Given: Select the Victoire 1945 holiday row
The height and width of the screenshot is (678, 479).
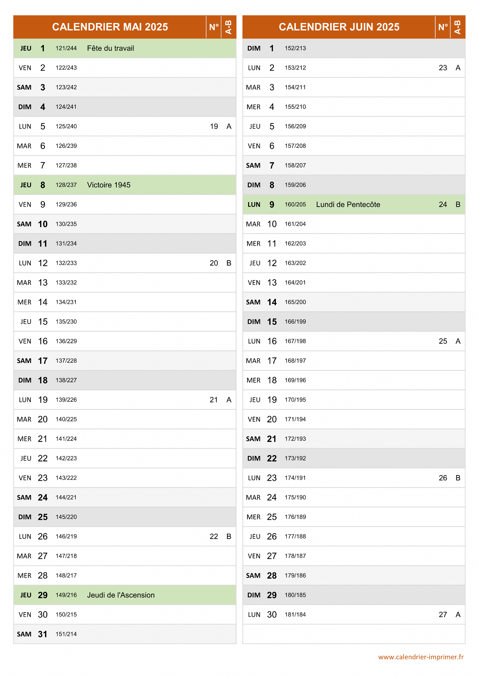Looking at the screenshot, I should point(125,185).
